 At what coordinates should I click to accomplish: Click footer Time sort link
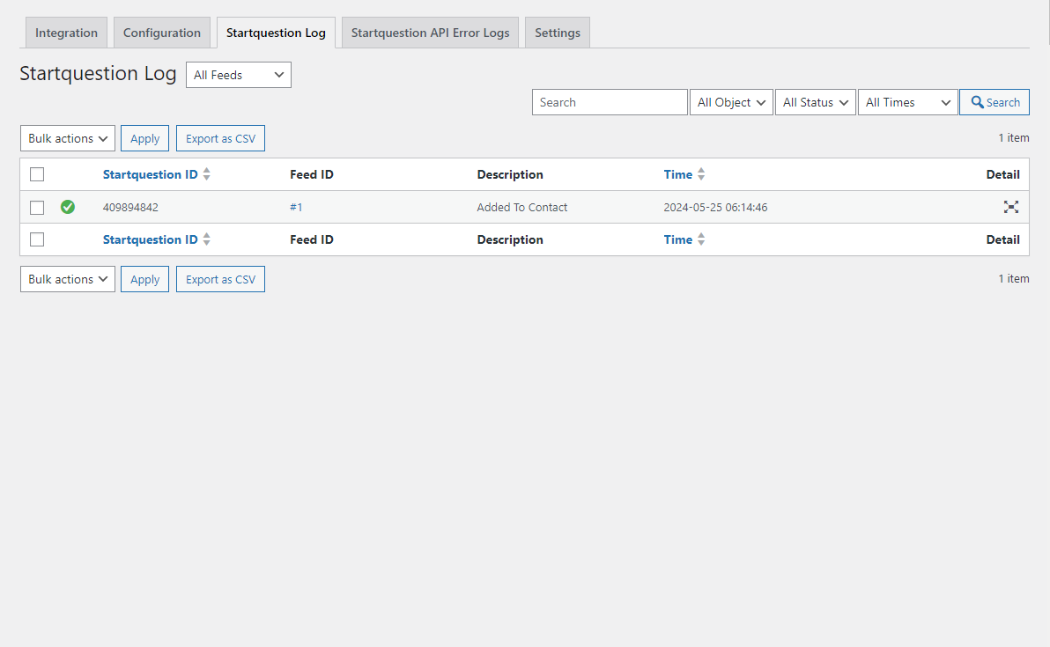tap(677, 239)
